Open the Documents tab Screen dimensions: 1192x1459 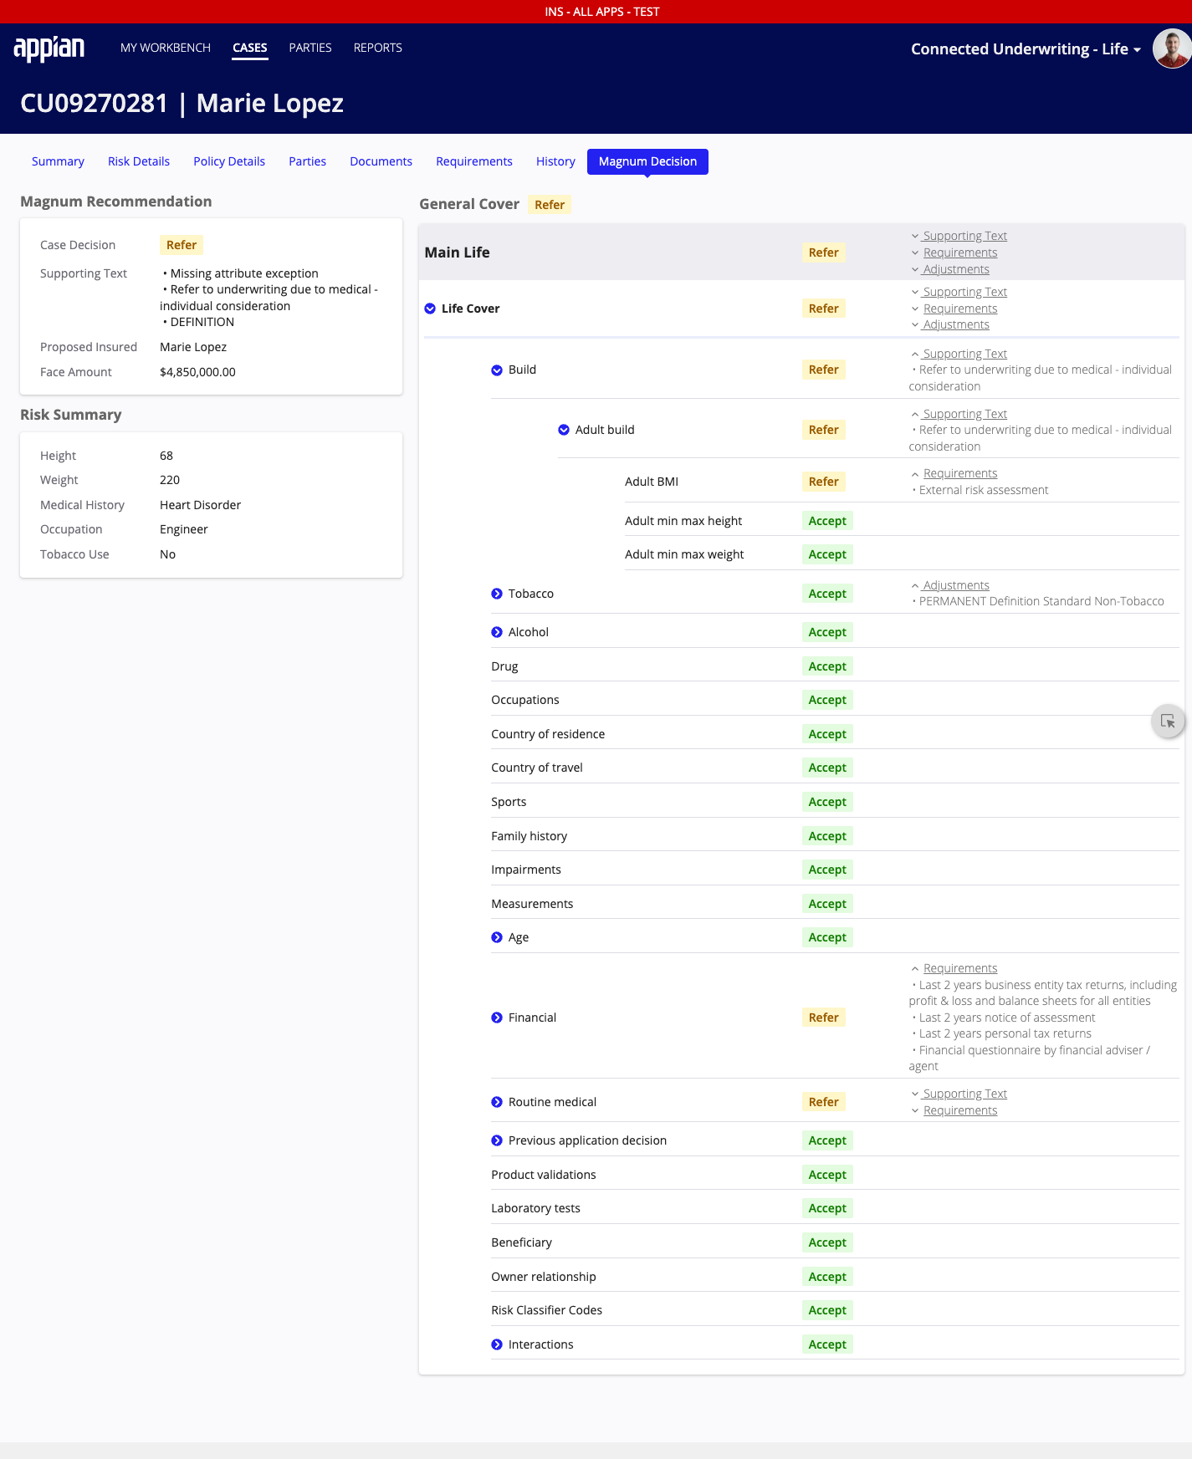coord(381,161)
